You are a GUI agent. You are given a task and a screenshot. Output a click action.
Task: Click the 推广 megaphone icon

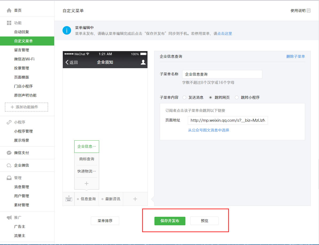[9, 217]
